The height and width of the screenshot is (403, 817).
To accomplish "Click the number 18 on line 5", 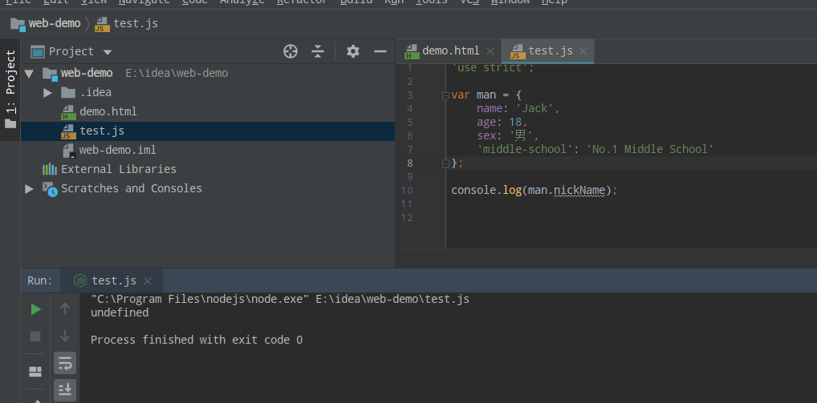I will coord(514,123).
